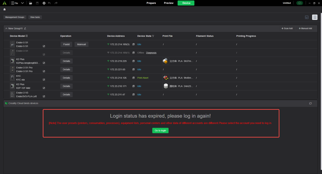Open Management Groups
Image resolution: width=322 pixels, height=174 pixels.
click(15, 17)
